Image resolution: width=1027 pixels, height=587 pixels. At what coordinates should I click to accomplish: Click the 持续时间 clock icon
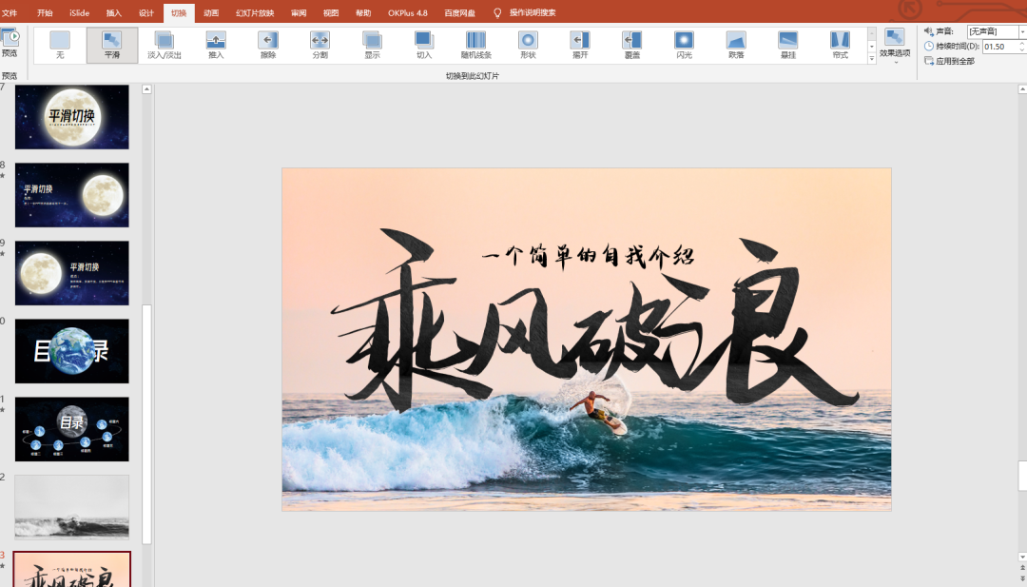point(929,47)
